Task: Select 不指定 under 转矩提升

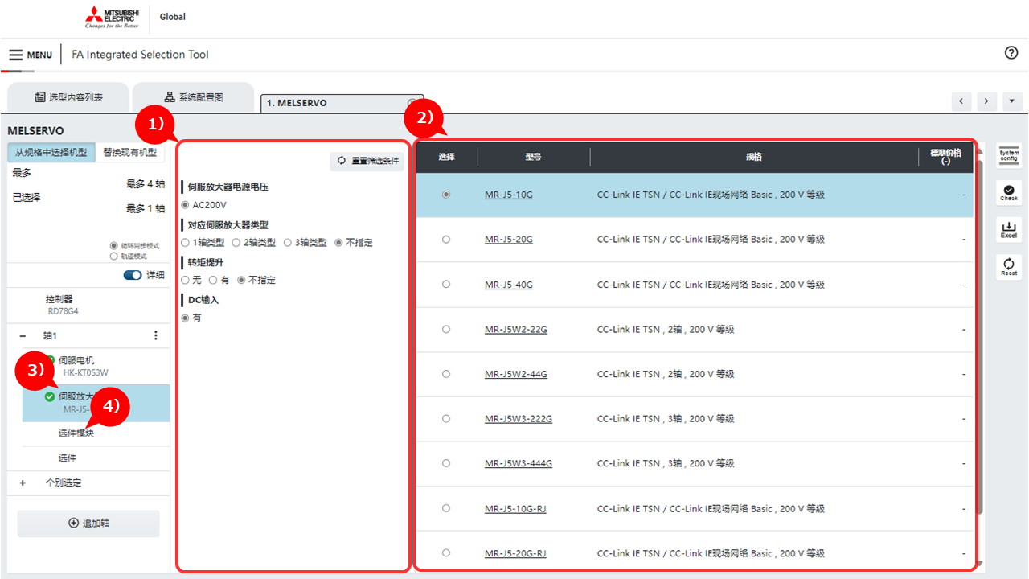Action: click(241, 280)
